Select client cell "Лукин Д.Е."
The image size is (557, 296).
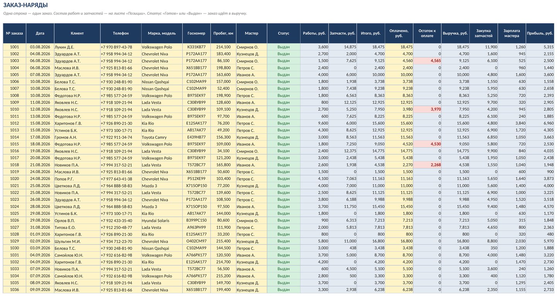77,47
